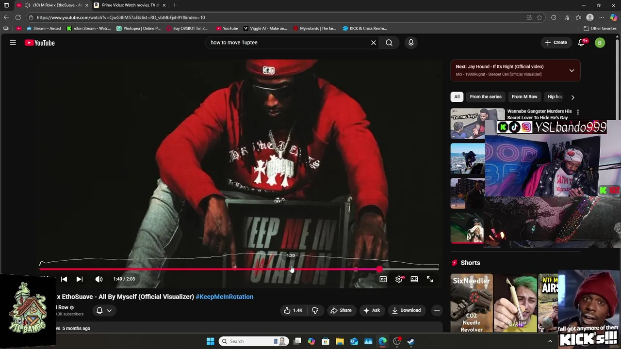Share this video
621x349 pixels.
pyautogui.click(x=341, y=310)
